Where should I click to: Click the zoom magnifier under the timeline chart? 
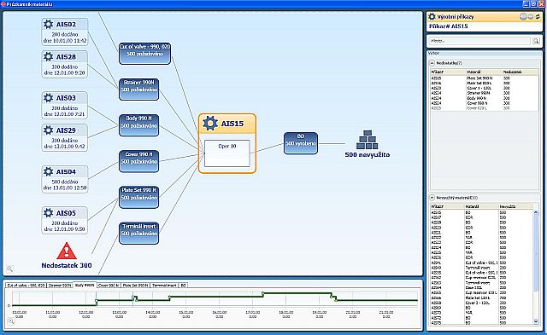pyautogui.click(x=11, y=321)
